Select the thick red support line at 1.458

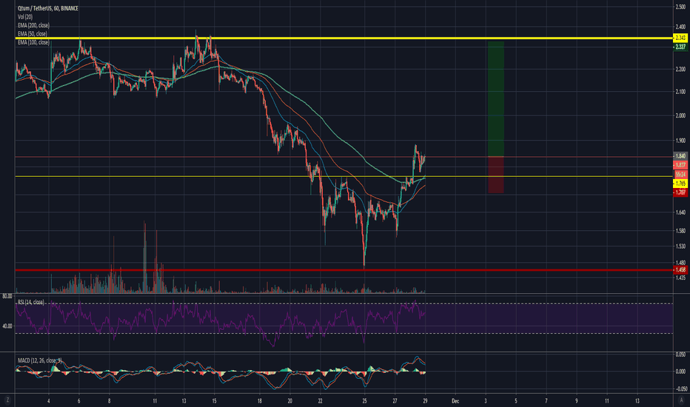(x=344, y=269)
